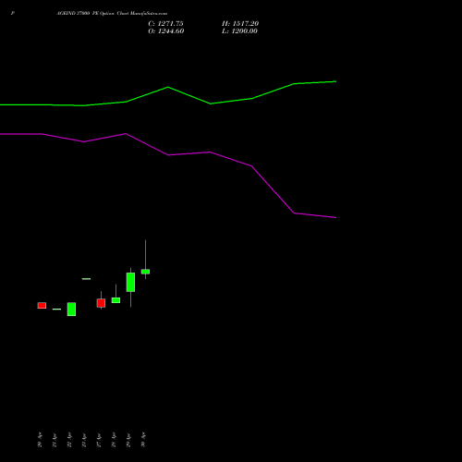
Task: Select the long-wick green candle above 30 Apr
Action: point(145,272)
